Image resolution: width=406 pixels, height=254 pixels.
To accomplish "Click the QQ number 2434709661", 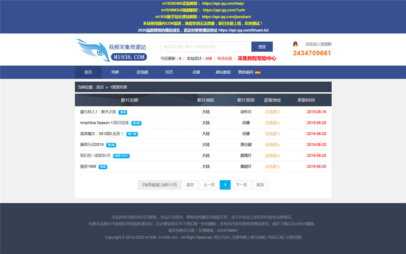I will click(x=312, y=53).
